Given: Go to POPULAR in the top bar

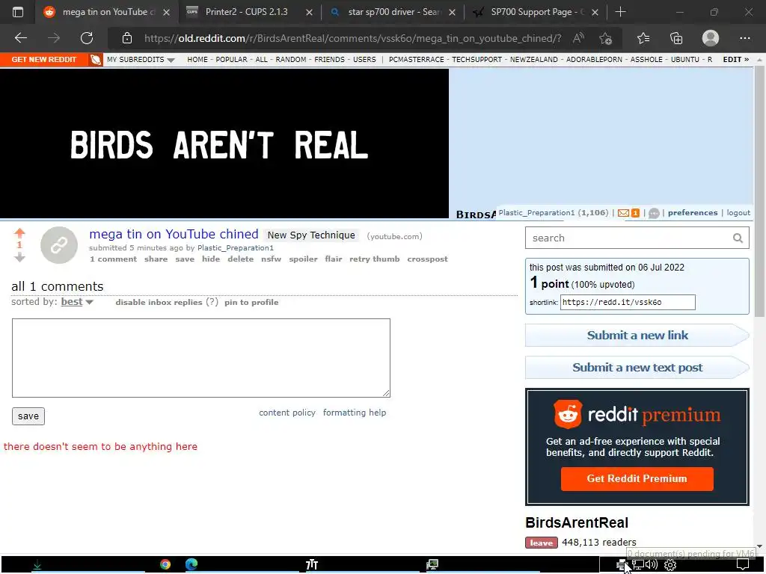Looking at the screenshot, I should pos(232,60).
